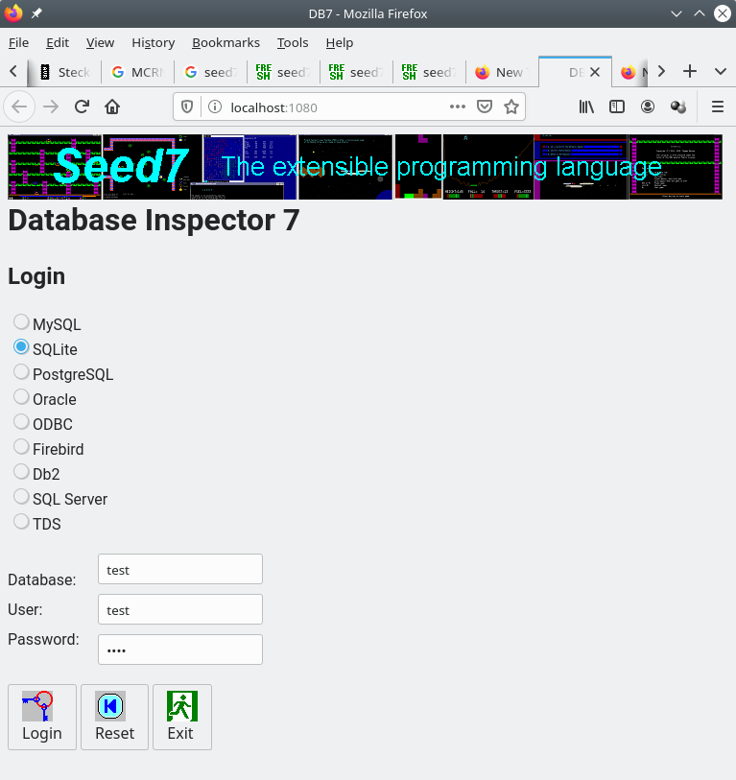Open tracking protection shield info

(187, 106)
